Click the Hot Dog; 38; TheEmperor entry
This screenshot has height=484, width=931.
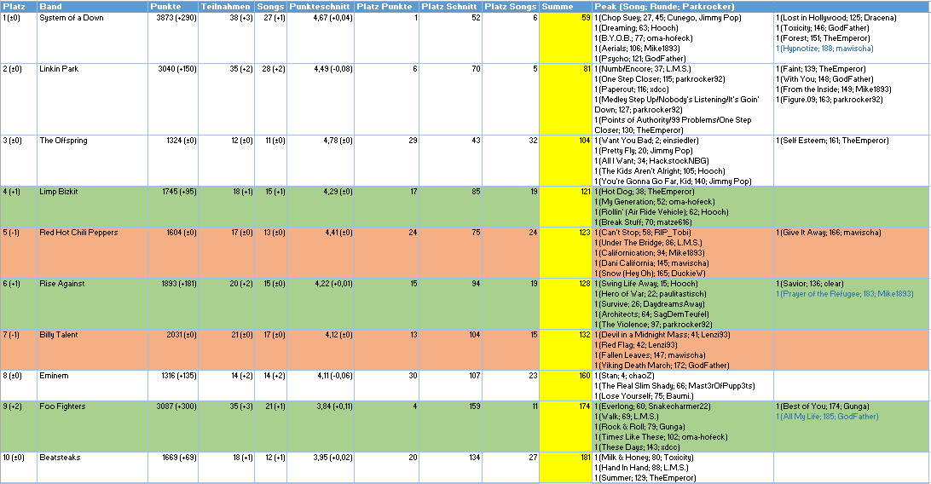pyautogui.click(x=645, y=192)
